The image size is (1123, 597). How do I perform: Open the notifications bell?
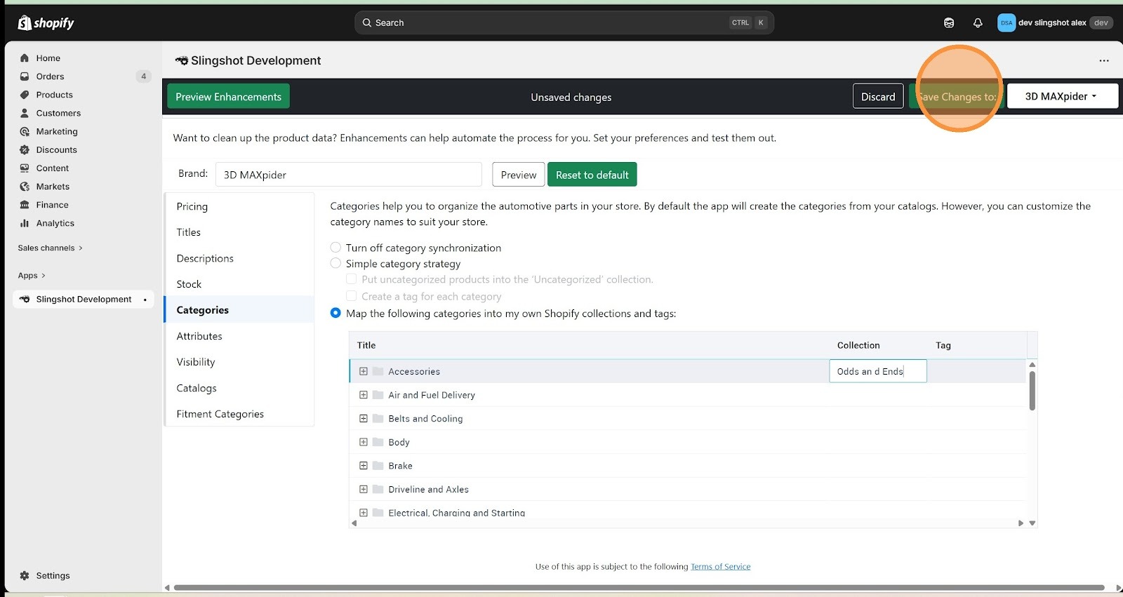tap(978, 22)
